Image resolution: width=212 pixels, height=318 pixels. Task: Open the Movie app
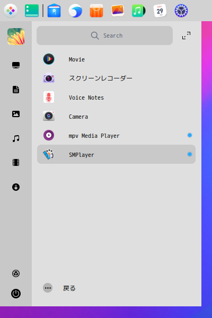pyautogui.click(x=116, y=59)
